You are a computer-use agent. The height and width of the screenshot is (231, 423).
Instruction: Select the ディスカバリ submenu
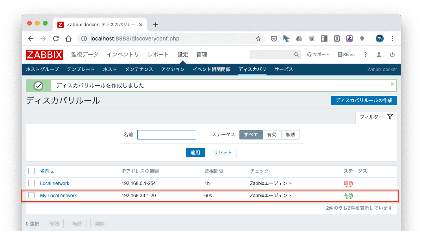252,69
